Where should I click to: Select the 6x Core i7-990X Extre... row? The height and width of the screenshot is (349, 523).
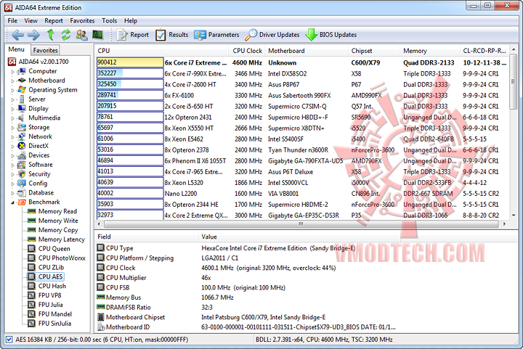tap(302, 73)
